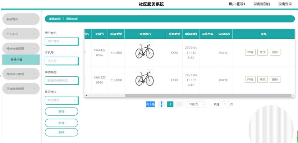Open the 10条/页 page size dropdown
The height and width of the screenshot is (143, 298).
tap(196, 104)
